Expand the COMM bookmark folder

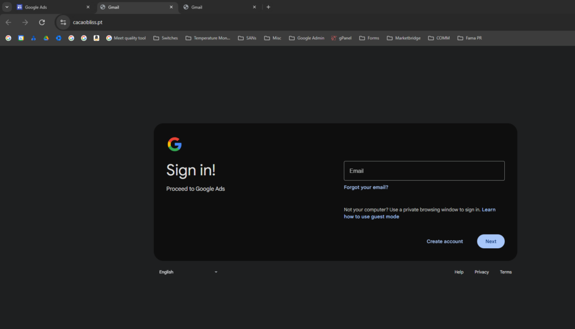(x=439, y=38)
